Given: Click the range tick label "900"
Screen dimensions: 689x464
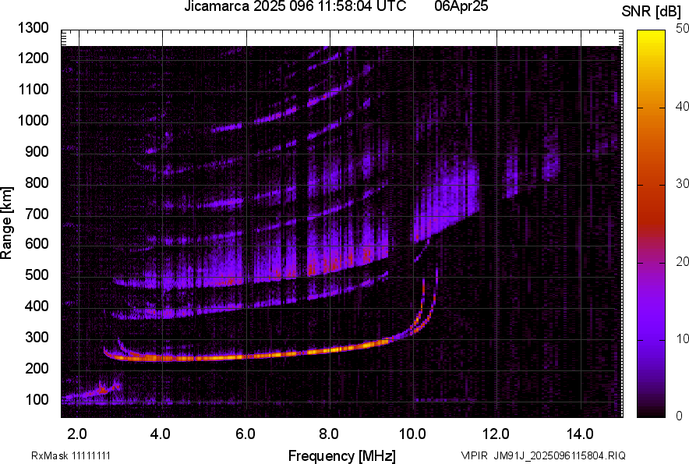Looking at the screenshot, I should (37, 151).
